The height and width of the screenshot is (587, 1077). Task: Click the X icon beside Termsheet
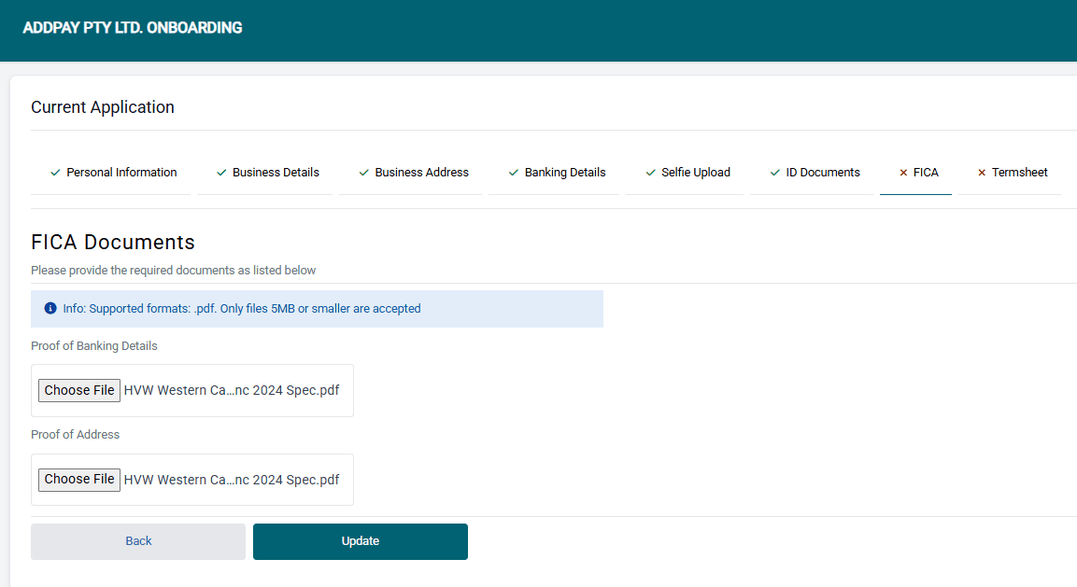(982, 173)
